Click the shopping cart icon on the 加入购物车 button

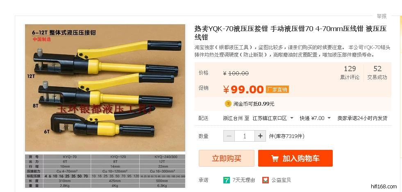click(275, 158)
